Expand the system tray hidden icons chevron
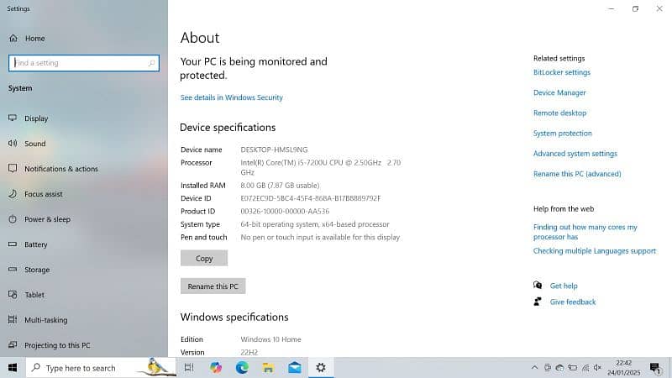Viewport: 672px width, 378px height. point(534,368)
